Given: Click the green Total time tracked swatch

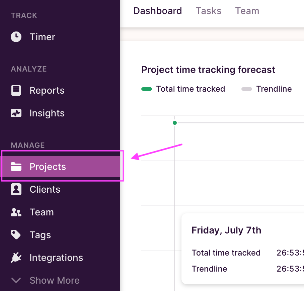Looking at the screenshot, I should pyautogui.click(x=147, y=89).
